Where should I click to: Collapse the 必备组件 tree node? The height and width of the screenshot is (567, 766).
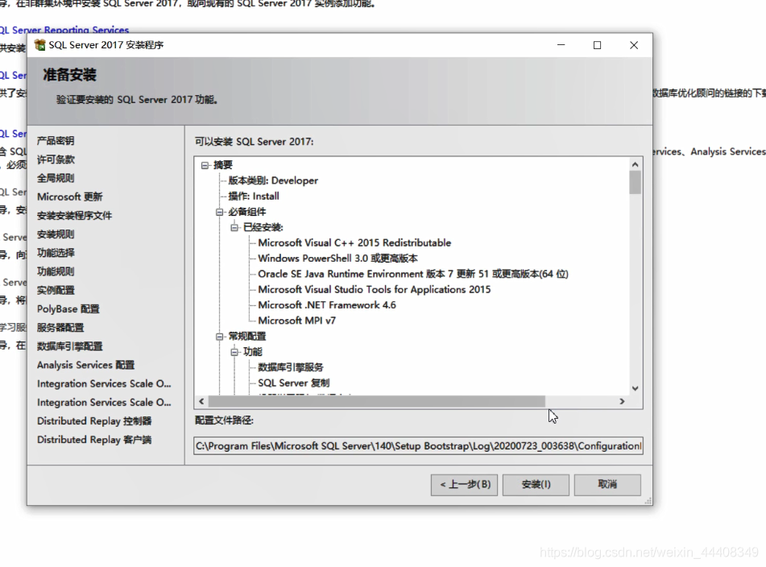coord(220,212)
